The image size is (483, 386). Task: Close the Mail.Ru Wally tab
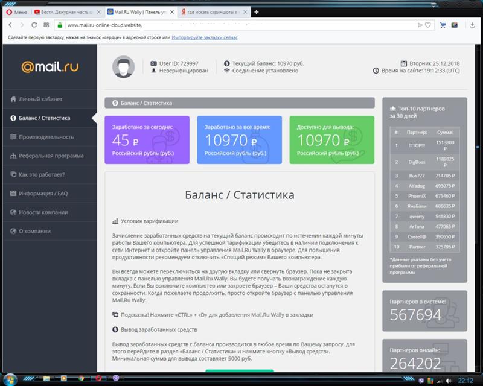pos(172,12)
